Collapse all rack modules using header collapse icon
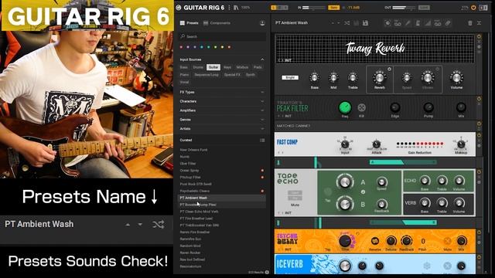 [480, 23]
